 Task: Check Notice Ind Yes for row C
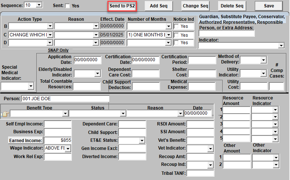point(176,35)
